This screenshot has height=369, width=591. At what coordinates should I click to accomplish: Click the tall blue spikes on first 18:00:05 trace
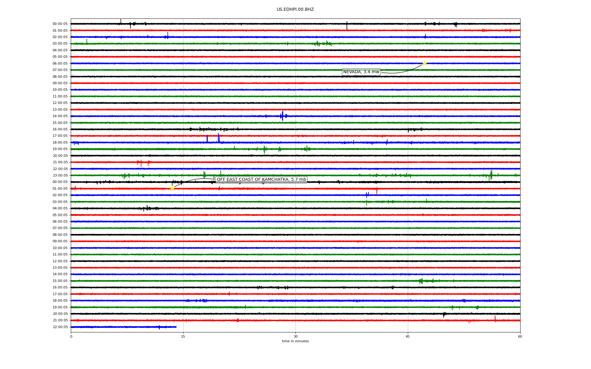coord(218,138)
